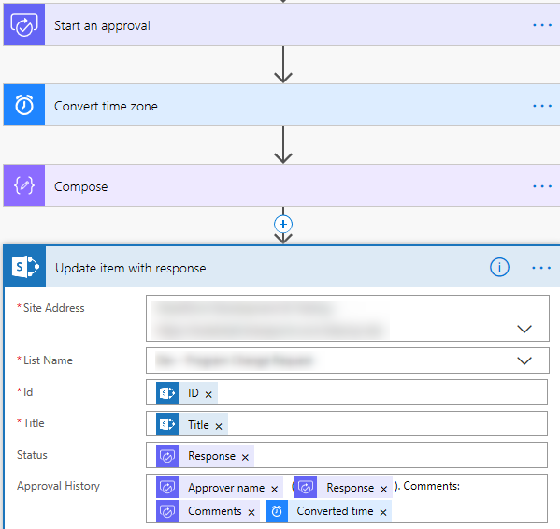Open ellipsis menu for Start an approval
The height and width of the screenshot is (529, 560).
point(542,25)
